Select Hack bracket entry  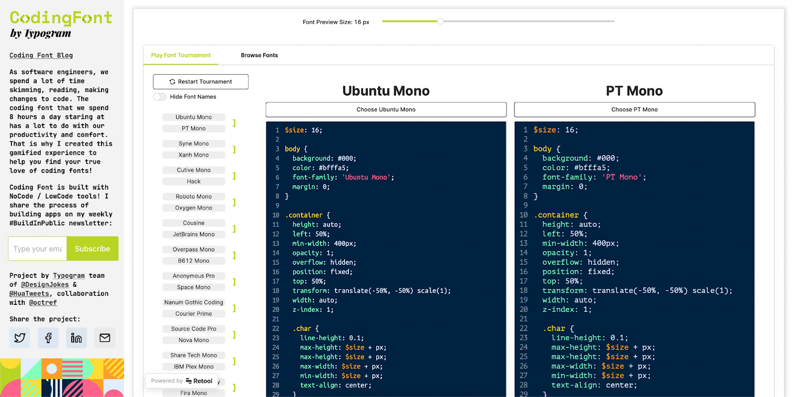coord(194,182)
